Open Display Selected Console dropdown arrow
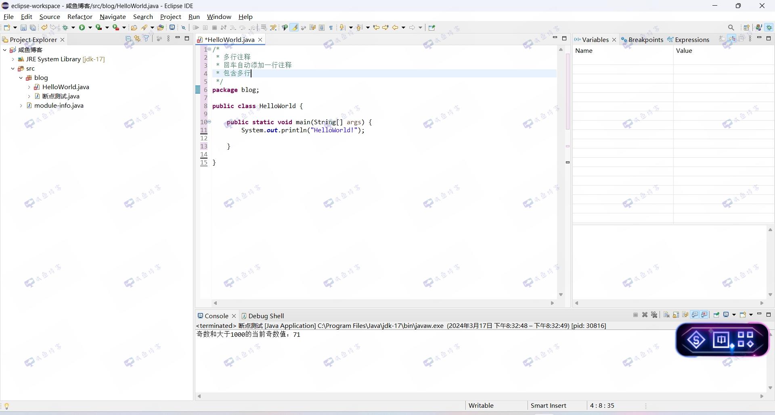The width and height of the screenshot is (775, 415). [734, 315]
